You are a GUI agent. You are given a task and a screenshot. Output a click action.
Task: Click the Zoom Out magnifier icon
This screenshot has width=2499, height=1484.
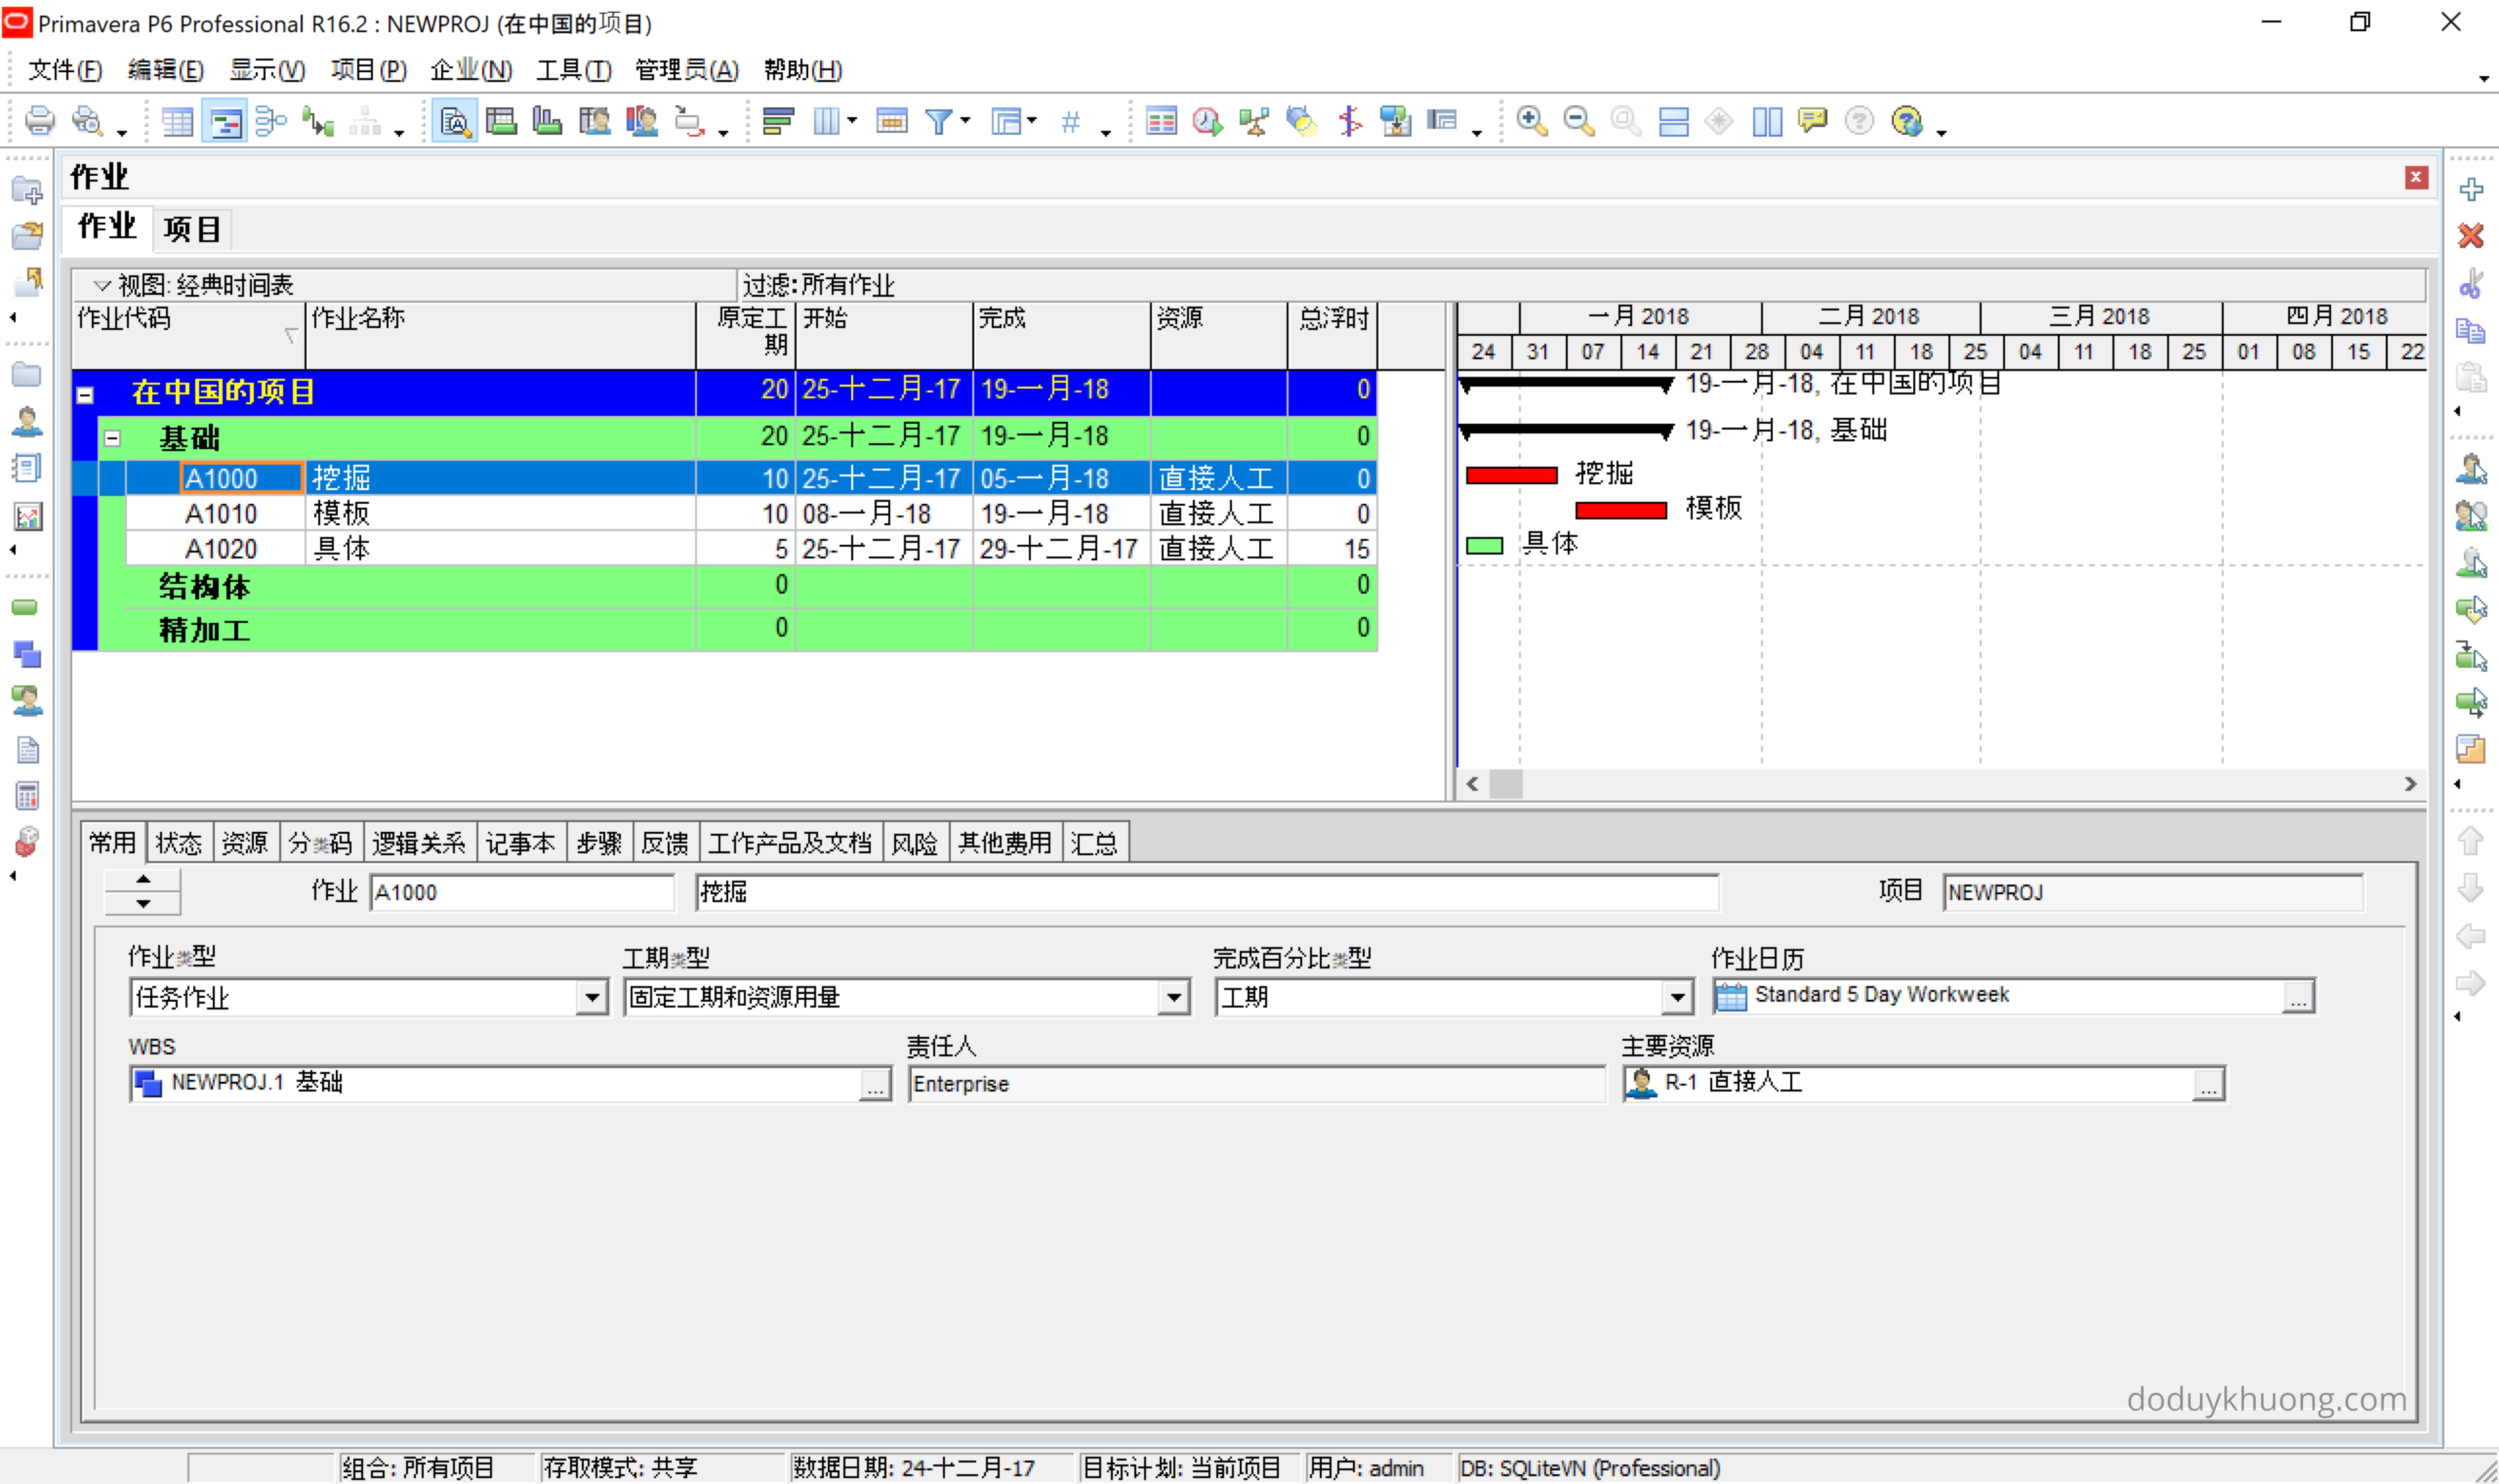click(1577, 121)
